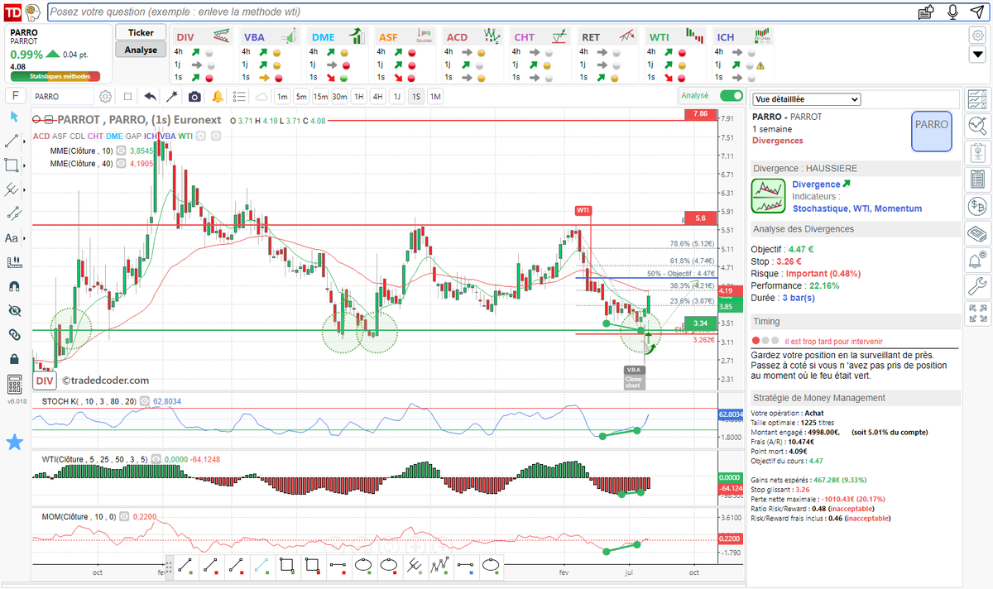Toggle visibility of MME(Clôture, 40)
The width and height of the screenshot is (993, 589).
[121, 164]
